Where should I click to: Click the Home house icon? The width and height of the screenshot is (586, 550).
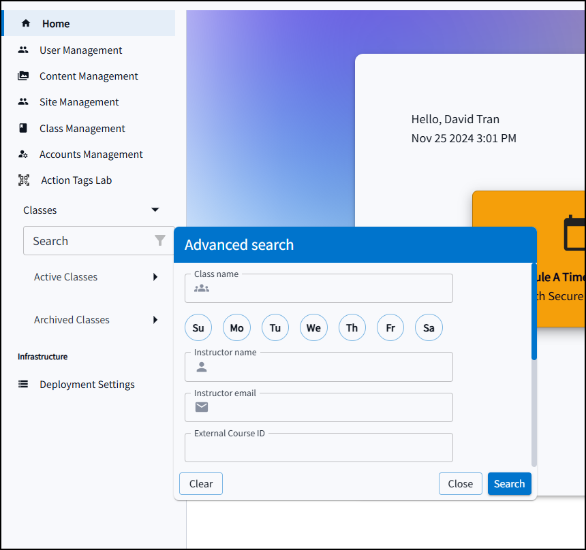coord(26,24)
